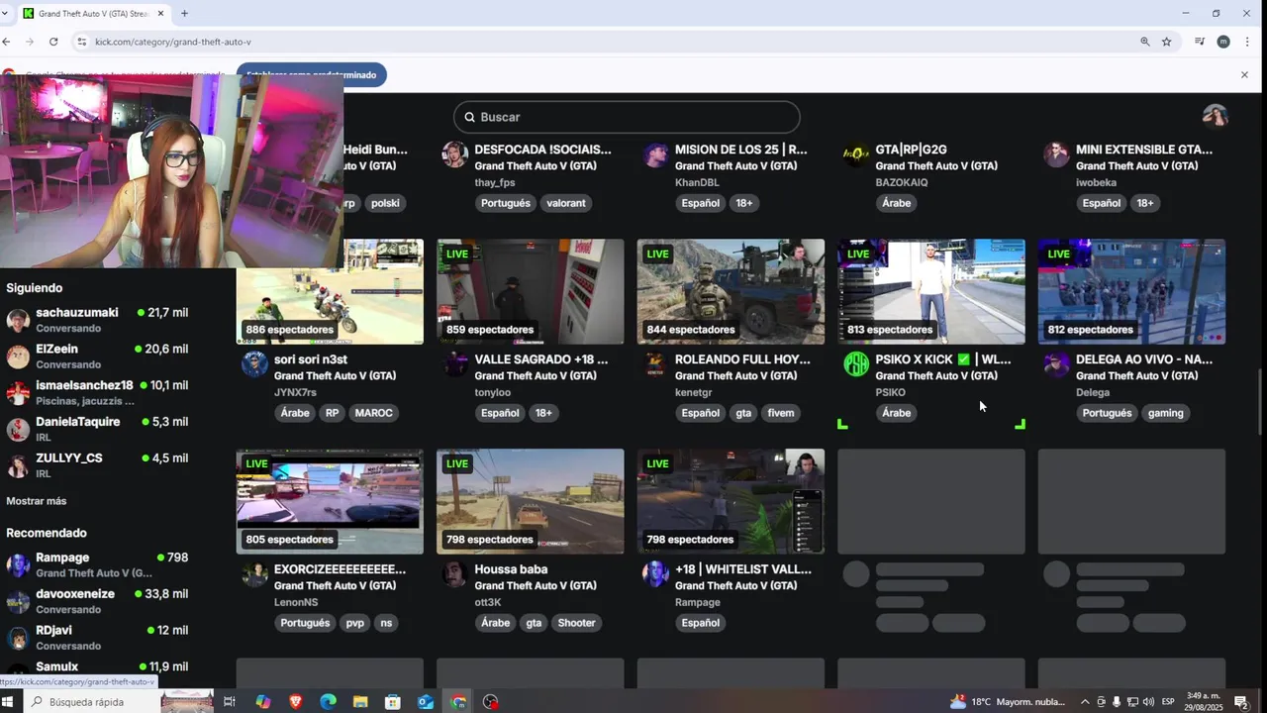Dismiss the default browser infobar
Image resolution: width=1267 pixels, height=713 pixels.
pos(1244,74)
